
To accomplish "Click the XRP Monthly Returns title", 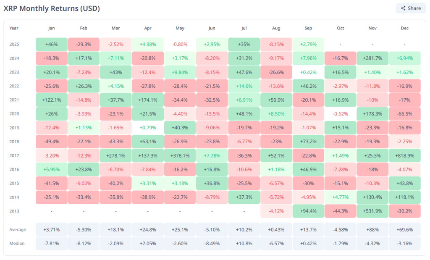I will pyautogui.click(x=52, y=8).
